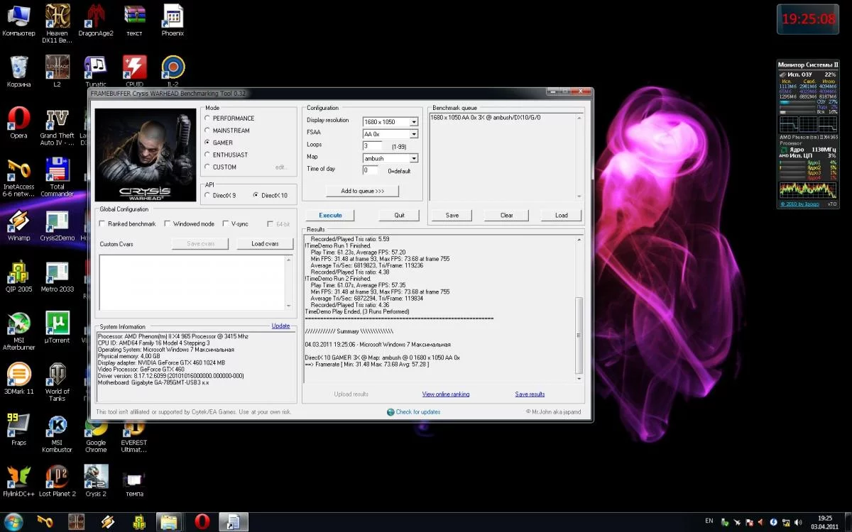Select the ENTHUSIAST mode radio button
The image size is (852, 532).
207,155
